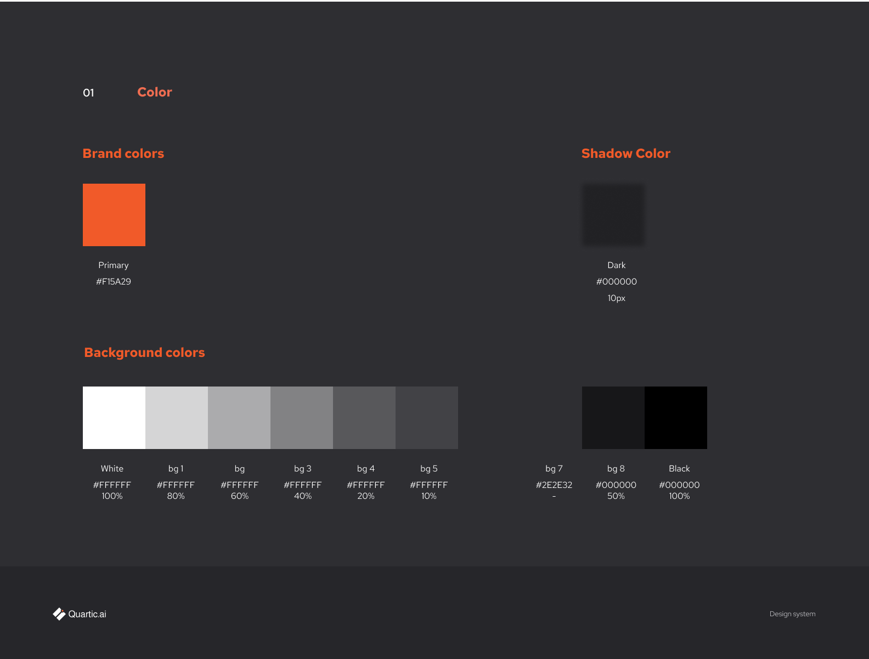Viewport: 869px width, 659px height.
Task: Click the bg 8 label
Action: click(x=616, y=469)
